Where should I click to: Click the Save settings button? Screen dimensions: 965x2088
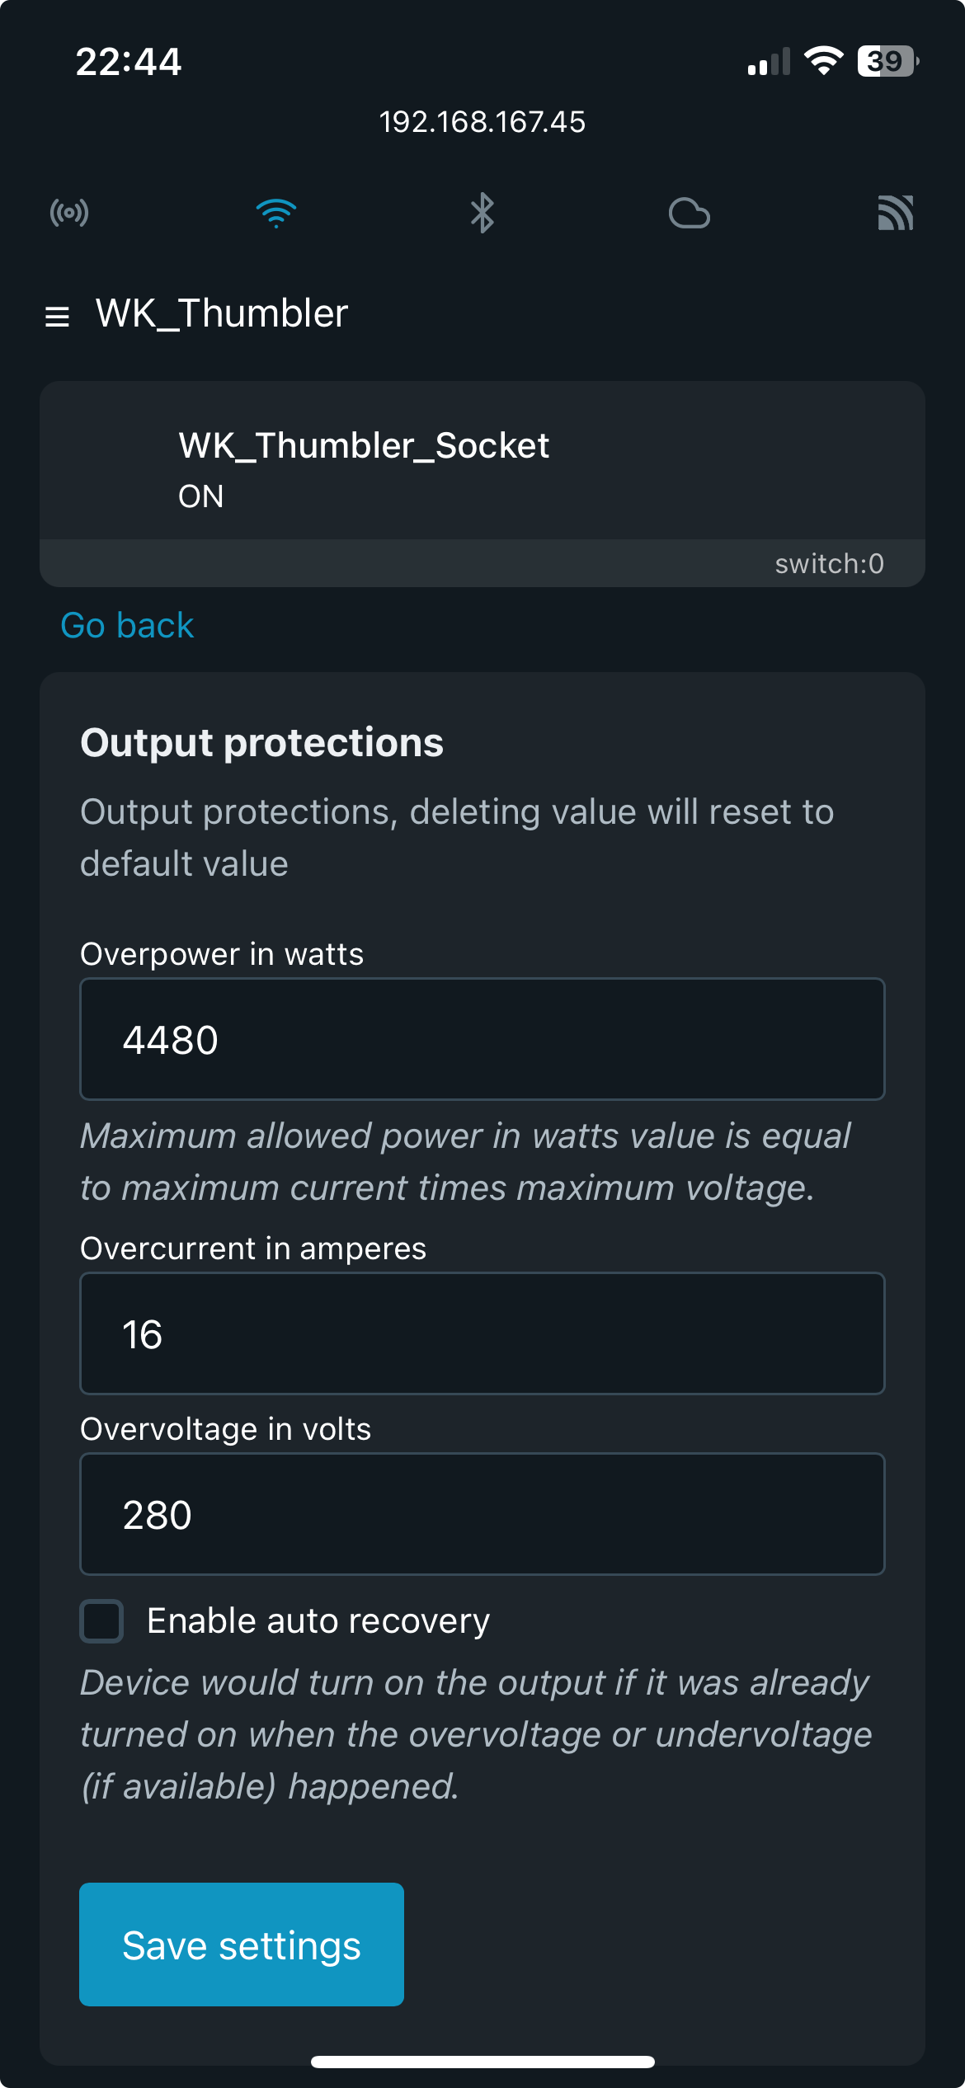pyautogui.click(x=242, y=1945)
